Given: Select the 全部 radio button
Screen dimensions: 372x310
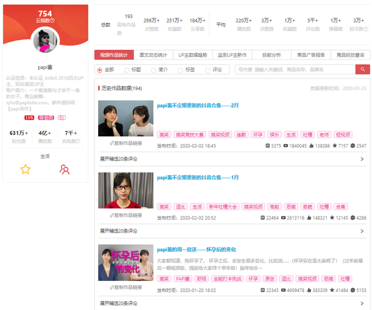Looking at the screenshot, I should tap(100, 70).
